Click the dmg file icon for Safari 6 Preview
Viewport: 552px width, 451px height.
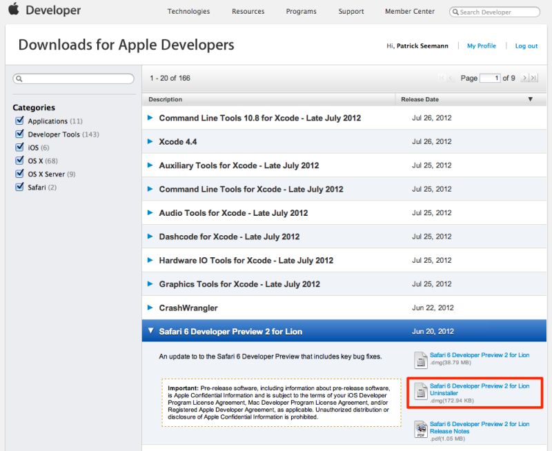421,360
